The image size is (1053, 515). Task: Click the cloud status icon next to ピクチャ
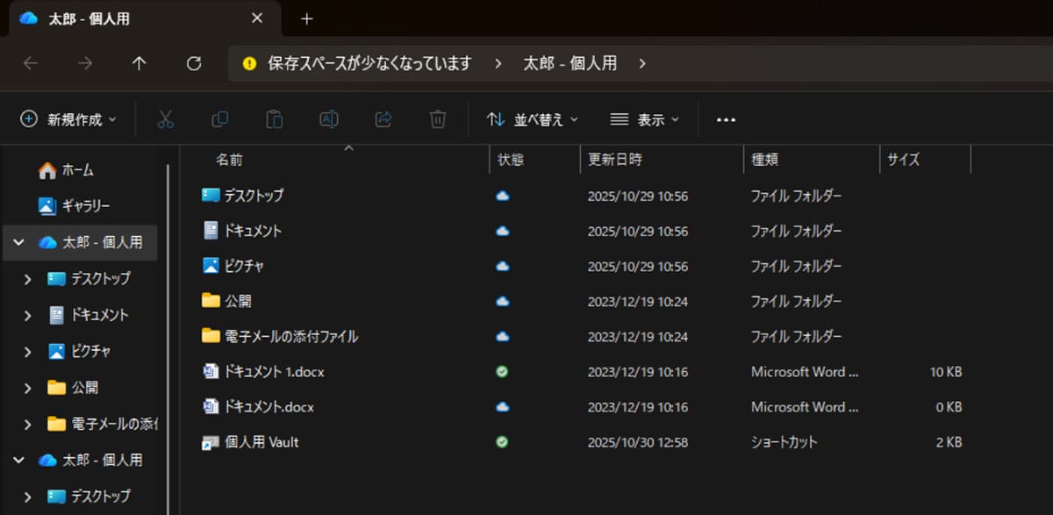tap(502, 266)
